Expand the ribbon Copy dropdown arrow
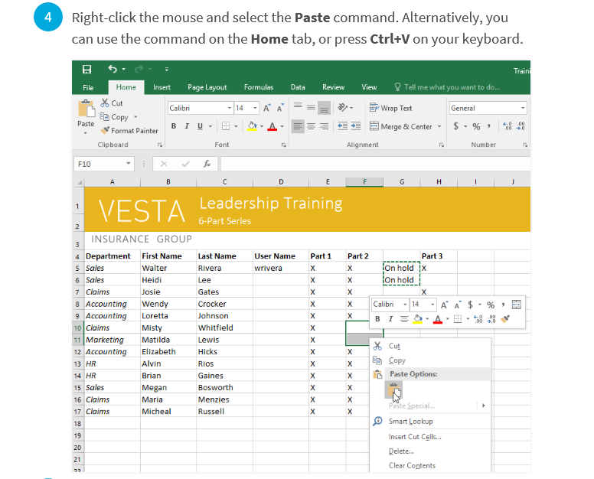The height and width of the screenshot is (479, 594). 135,117
